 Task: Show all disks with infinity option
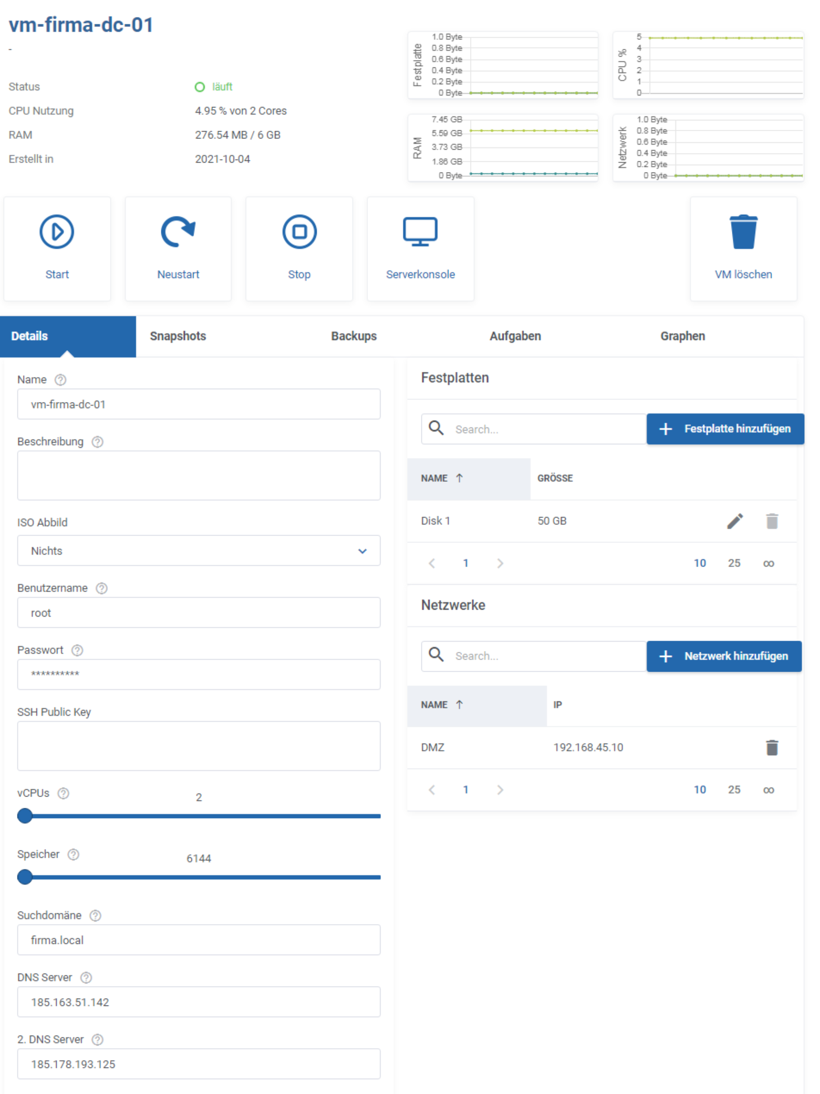click(x=768, y=563)
